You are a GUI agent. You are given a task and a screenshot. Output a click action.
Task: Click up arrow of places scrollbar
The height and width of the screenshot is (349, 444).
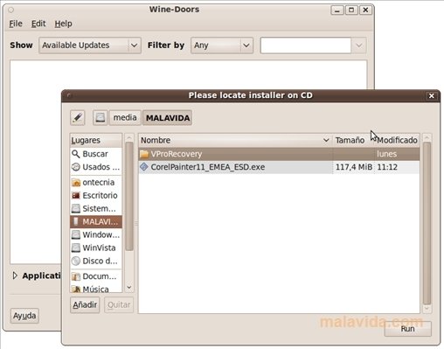(x=129, y=137)
